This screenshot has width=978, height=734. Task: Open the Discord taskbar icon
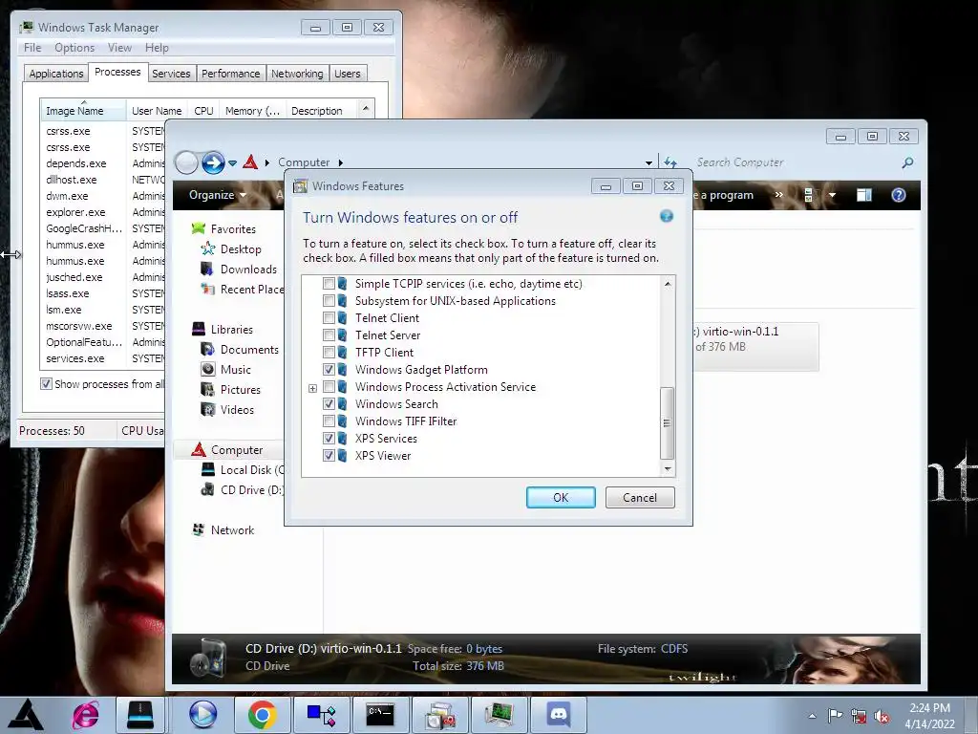559,715
